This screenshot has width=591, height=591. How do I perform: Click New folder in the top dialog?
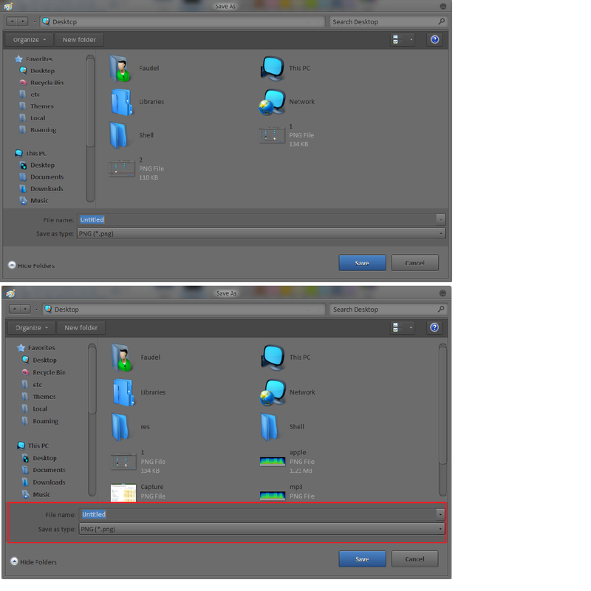point(79,40)
